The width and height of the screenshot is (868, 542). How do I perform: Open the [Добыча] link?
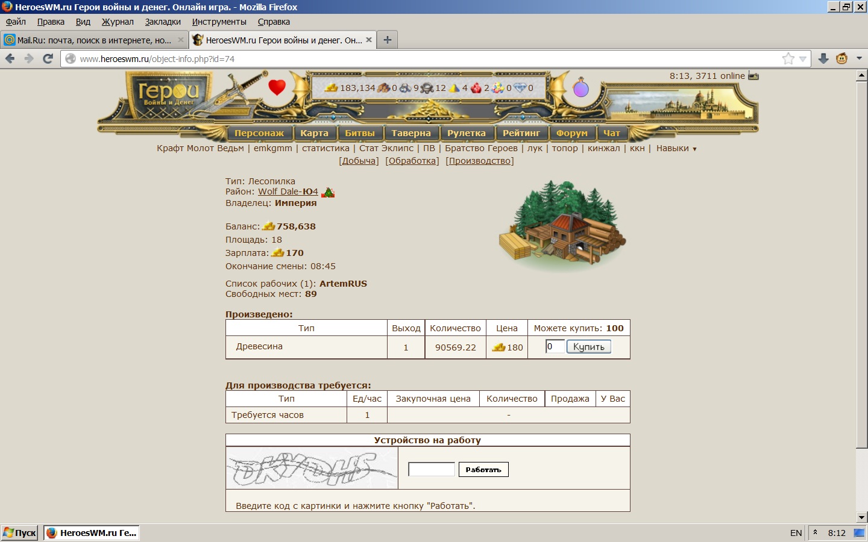click(x=359, y=161)
